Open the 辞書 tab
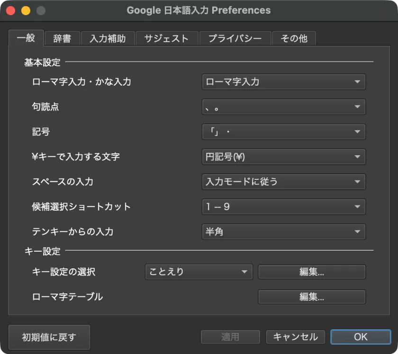The width and height of the screenshot is (398, 354). coord(63,38)
